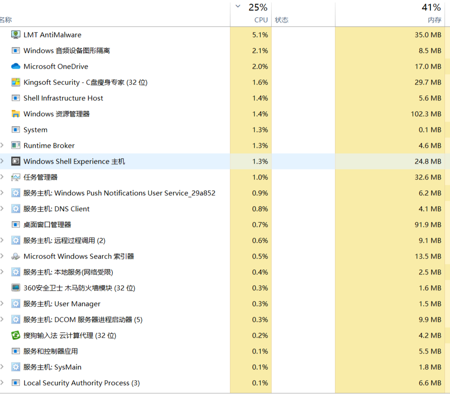
Task: Click the LMT AntiMalware shield icon
Action: point(16,35)
